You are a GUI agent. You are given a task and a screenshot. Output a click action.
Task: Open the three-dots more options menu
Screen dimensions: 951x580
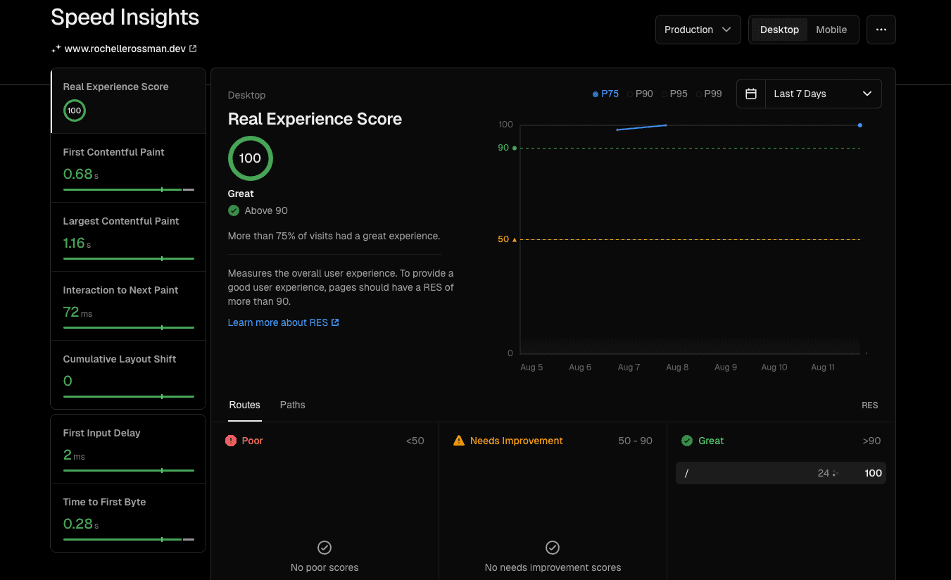coord(881,30)
